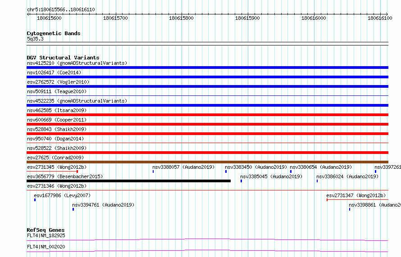The height and width of the screenshot is (257, 401).
Task: Click the black bar for esv3656779
Action: 129,181
